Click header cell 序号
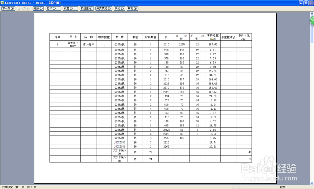 [57, 37]
